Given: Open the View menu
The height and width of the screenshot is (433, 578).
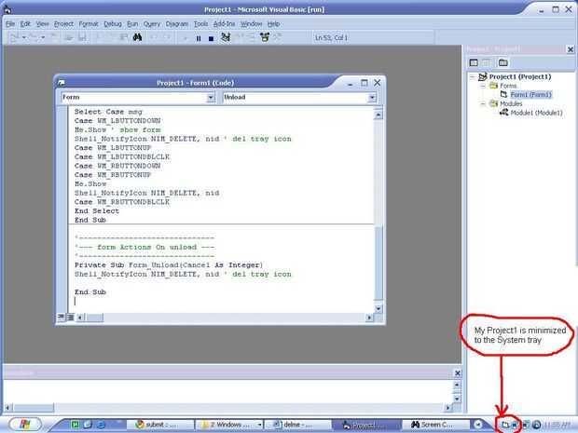Looking at the screenshot, I should 42,24.
